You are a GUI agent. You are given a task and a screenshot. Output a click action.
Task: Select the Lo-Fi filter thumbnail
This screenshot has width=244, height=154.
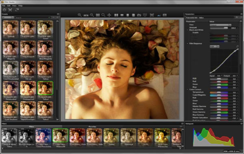click(x=145, y=135)
